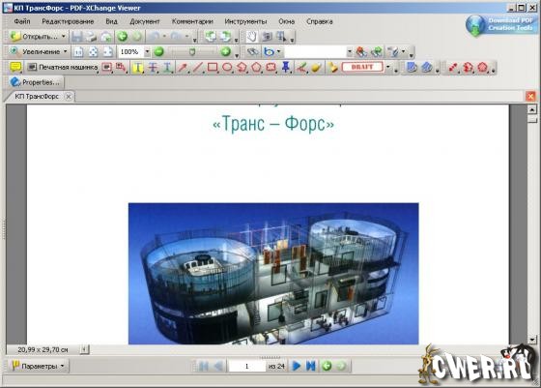The width and height of the screenshot is (541, 388).
Task: Click the green zoom in button
Action: click(x=225, y=52)
